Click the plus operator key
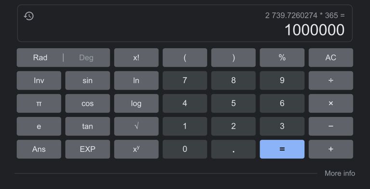370x189 pixels. 330,149
